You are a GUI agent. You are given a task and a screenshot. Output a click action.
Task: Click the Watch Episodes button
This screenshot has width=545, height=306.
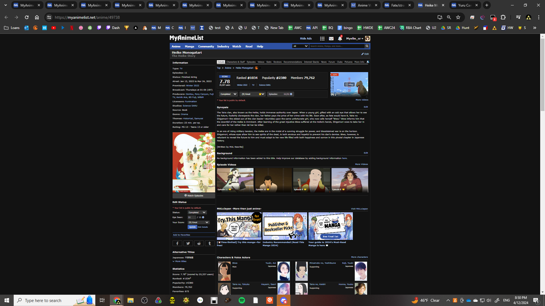(x=194, y=196)
